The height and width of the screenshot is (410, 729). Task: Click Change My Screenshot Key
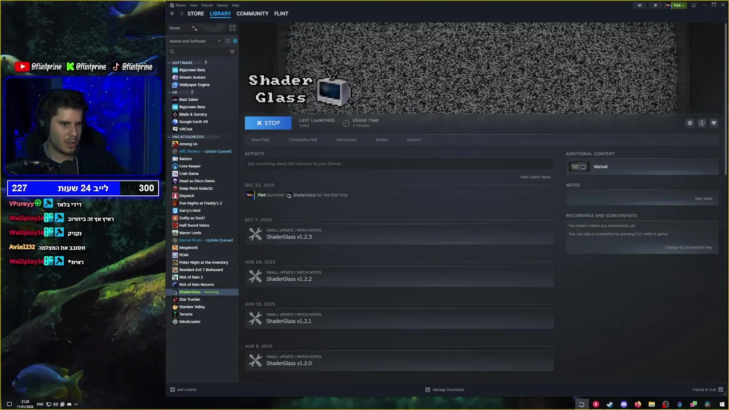point(688,247)
